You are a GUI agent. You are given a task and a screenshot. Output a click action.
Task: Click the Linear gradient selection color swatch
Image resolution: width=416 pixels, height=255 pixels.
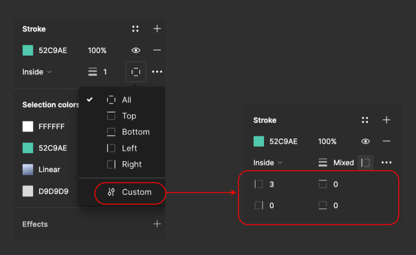coord(28,169)
